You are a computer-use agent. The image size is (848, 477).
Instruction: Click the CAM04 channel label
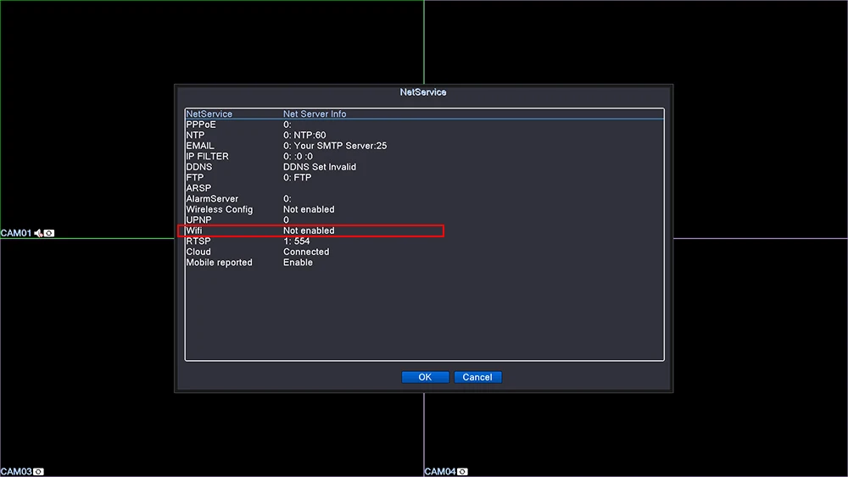tap(440, 472)
